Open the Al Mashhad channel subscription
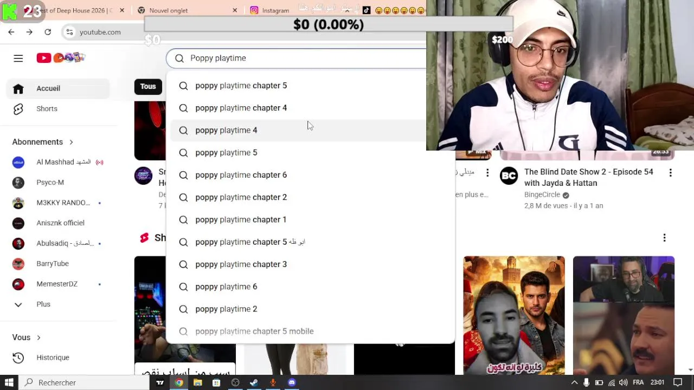 (x=58, y=162)
